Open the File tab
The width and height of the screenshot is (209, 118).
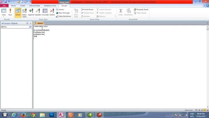[x=4, y=6]
